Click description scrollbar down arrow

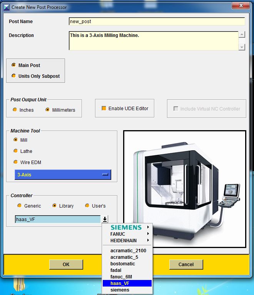coord(242,47)
